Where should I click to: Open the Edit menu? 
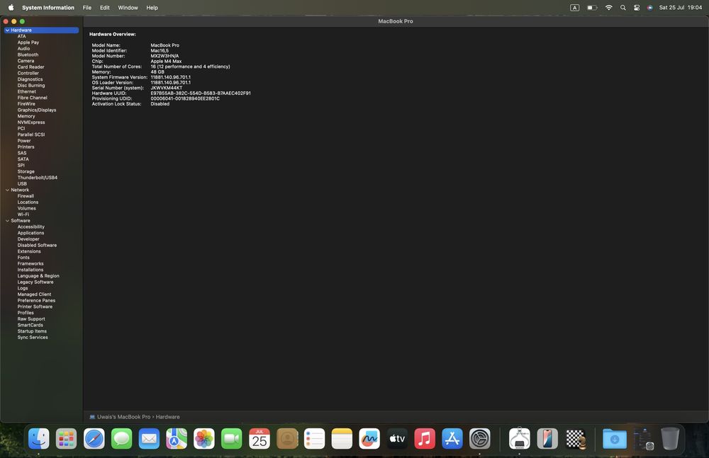[105, 8]
